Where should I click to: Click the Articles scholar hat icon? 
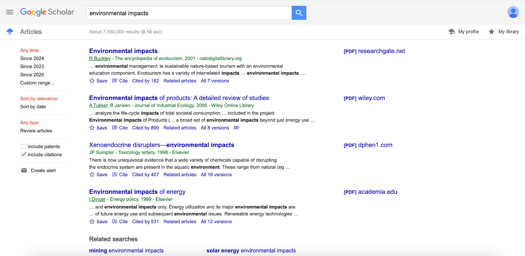pyautogui.click(x=10, y=32)
